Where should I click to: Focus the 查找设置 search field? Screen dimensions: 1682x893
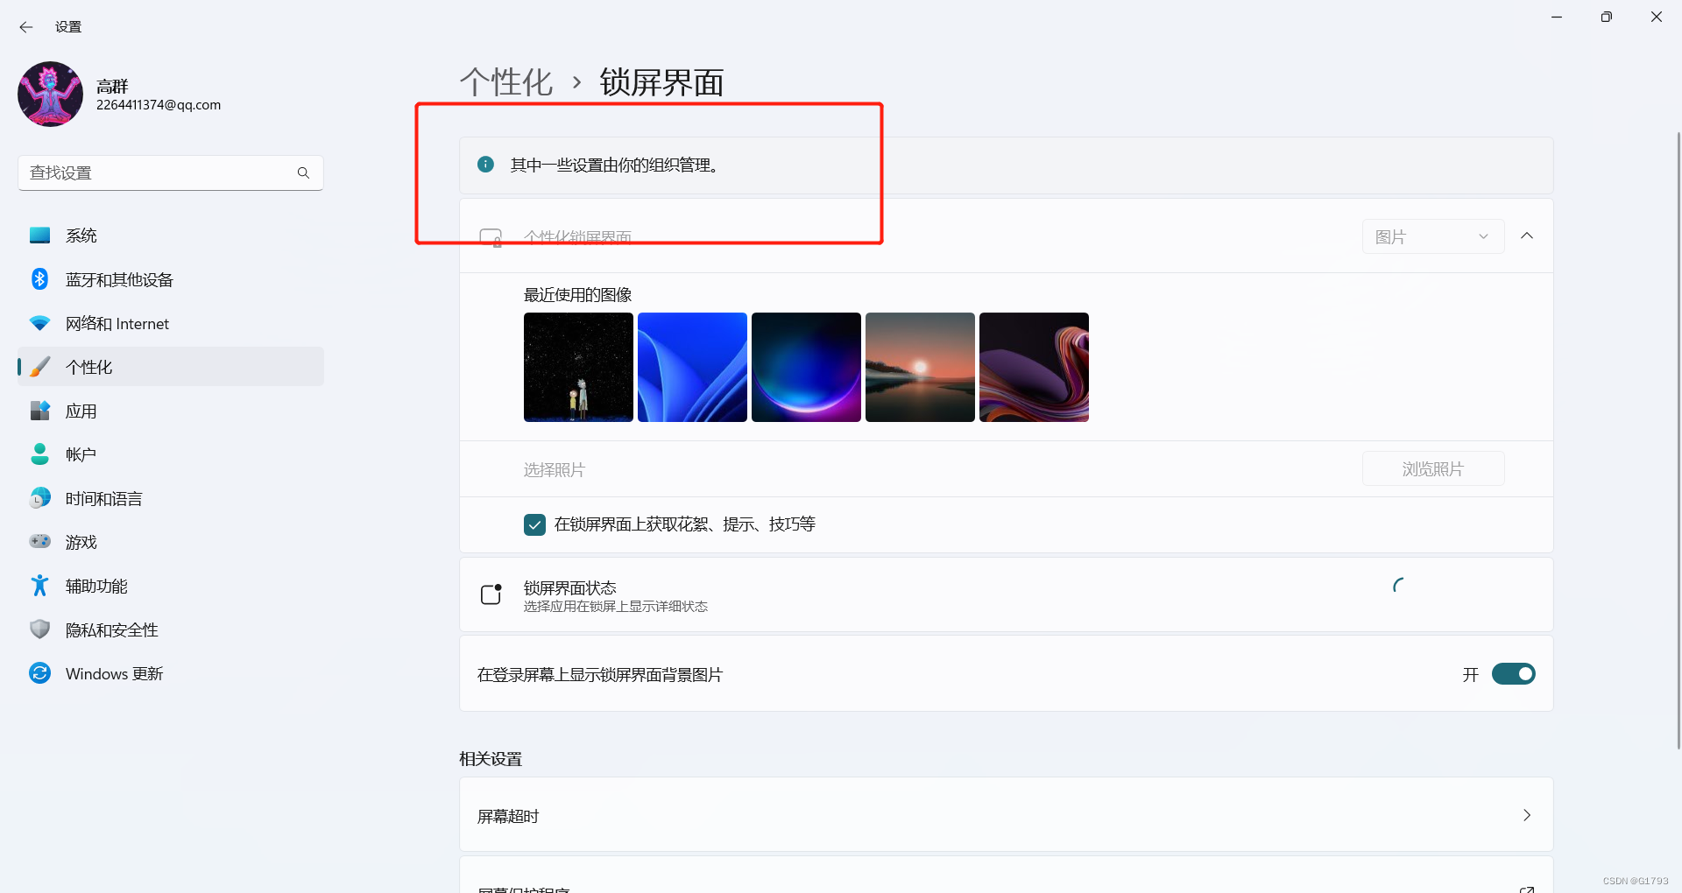(171, 172)
